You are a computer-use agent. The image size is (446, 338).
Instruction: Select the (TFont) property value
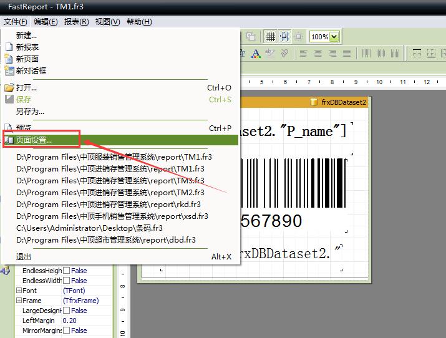[74, 291]
